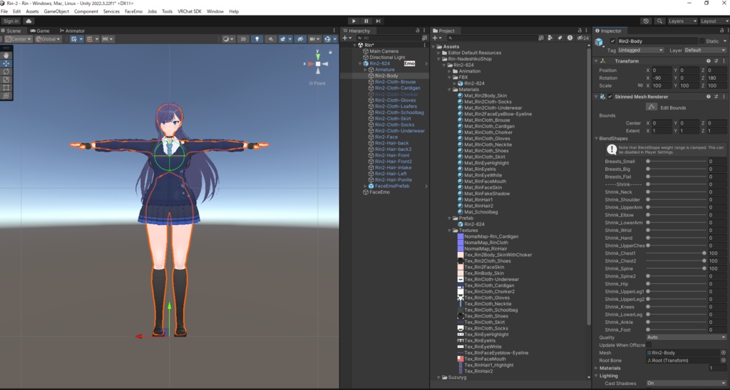Open Layer Default dropdown
The height and width of the screenshot is (390, 730).
pos(705,51)
